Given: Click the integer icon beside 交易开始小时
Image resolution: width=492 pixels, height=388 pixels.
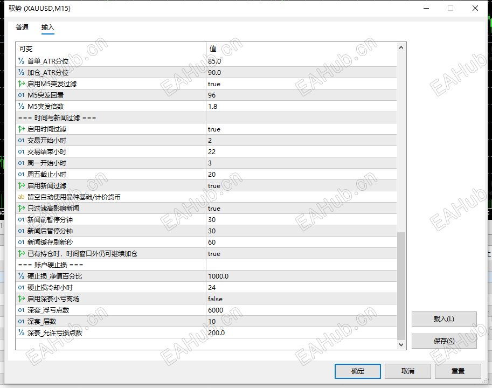Looking at the screenshot, I should click(22, 140).
